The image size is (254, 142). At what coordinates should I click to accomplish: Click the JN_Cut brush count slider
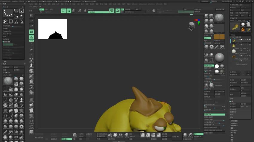click(x=13, y=75)
